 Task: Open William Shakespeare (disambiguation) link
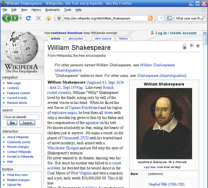coord(157,65)
